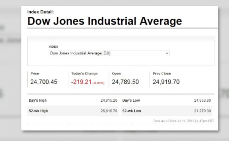Click the Today's Change column label
The height and width of the screenshot is (141, 229).
[x=85, y=74]
